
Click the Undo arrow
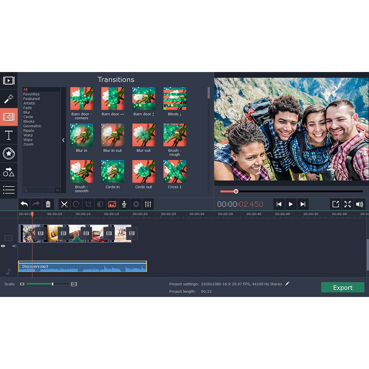[24, 204]
